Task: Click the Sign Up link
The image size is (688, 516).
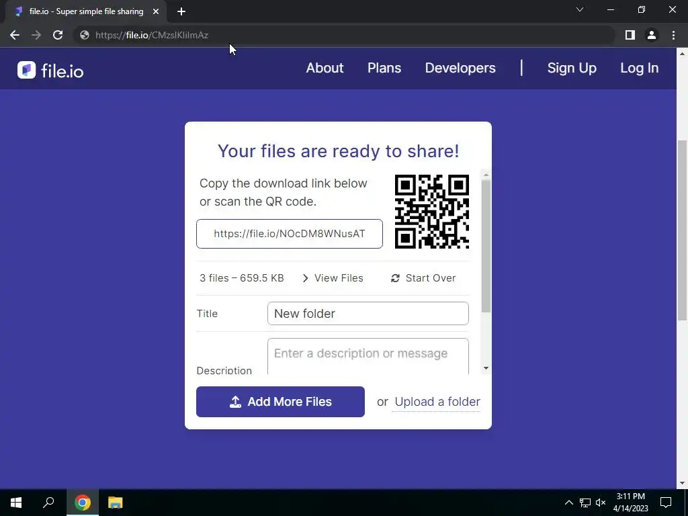Action: click(x=572, y=68)
